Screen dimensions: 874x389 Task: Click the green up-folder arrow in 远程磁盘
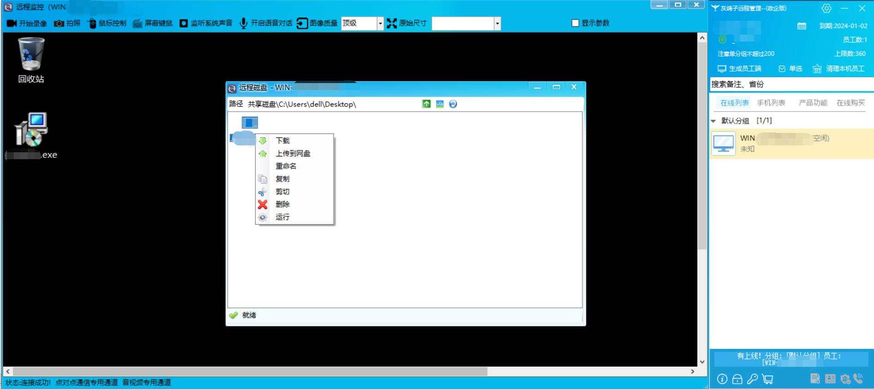426,104
